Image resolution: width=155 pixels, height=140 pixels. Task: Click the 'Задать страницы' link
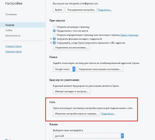point(129,35)
